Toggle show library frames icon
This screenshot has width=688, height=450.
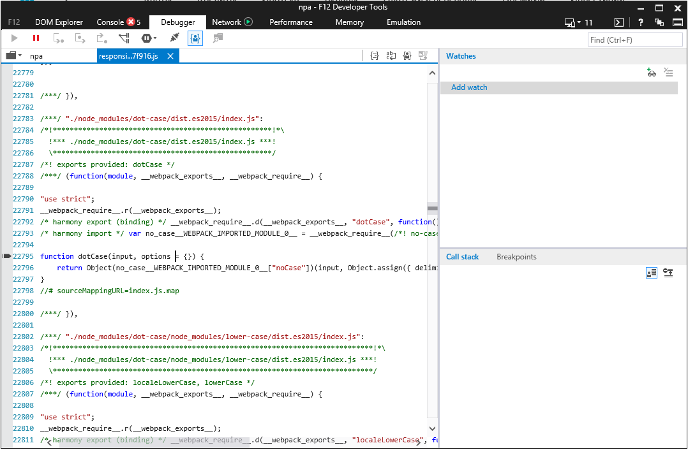(x=652, y=273)
